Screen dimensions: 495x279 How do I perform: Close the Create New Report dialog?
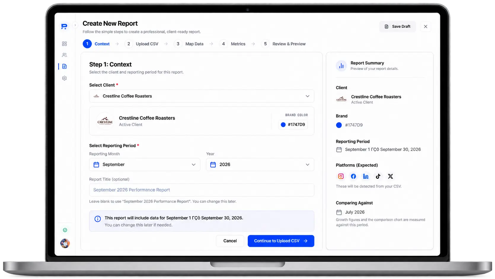pyautogui.click(x=426, y=26)
